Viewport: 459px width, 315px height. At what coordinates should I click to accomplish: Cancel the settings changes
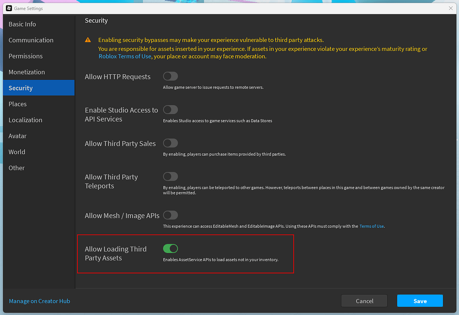(x=364, y=301)
